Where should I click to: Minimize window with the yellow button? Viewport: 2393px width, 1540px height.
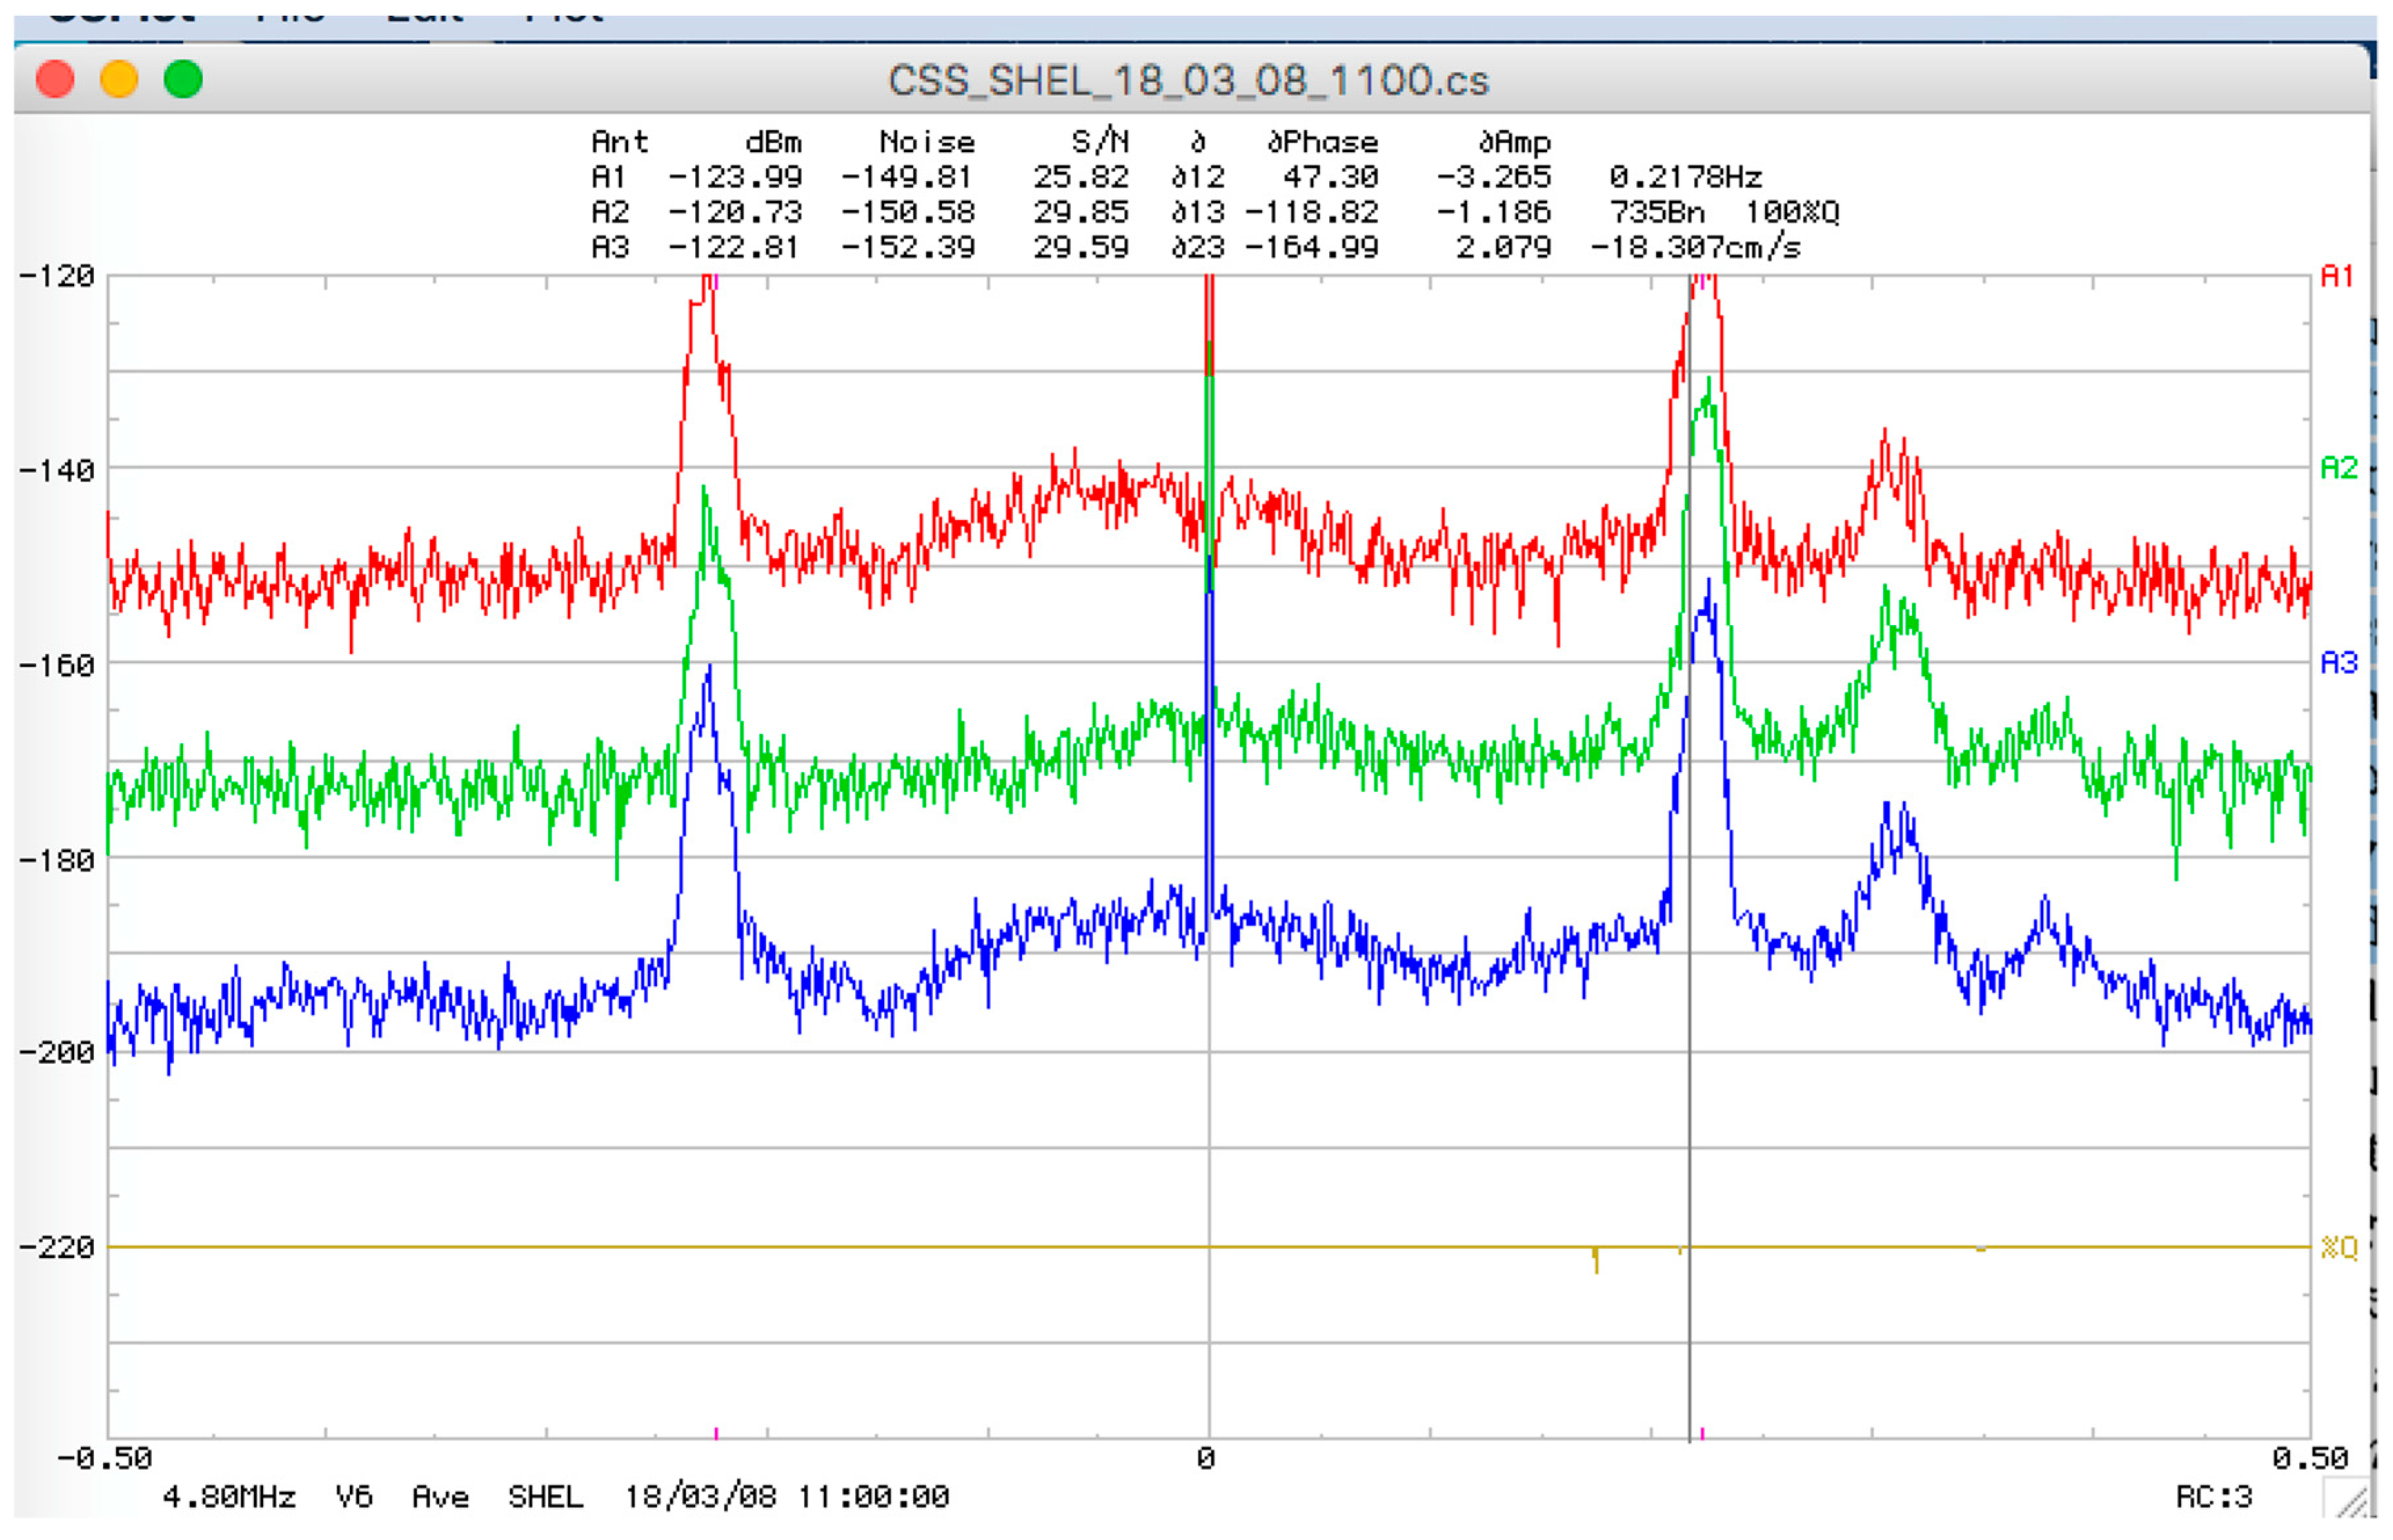[119, 79]
